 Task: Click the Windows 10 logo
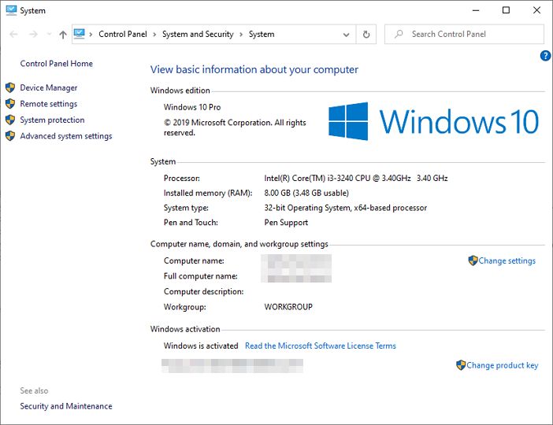click(x=433, y=121)
